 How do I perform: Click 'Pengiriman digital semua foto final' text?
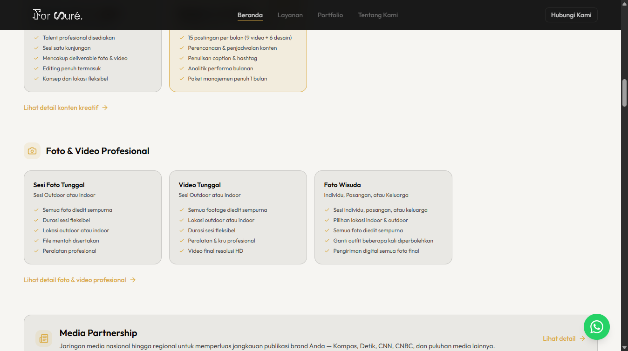click(x=376, y=251)
